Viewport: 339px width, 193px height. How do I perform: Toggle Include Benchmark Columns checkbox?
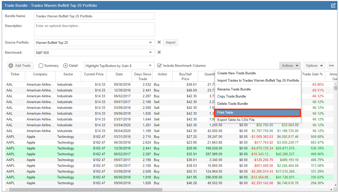(159, 66)
